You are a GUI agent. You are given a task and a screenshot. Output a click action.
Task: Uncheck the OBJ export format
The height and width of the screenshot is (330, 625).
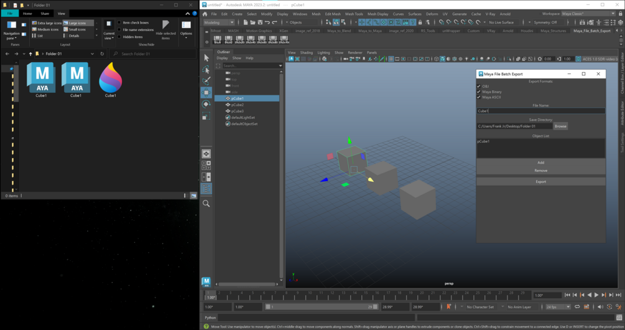tap(479, 86)
